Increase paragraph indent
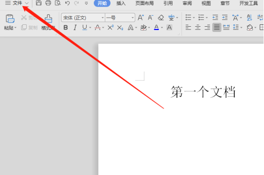 pyautogui.click(x=224, y=17)
